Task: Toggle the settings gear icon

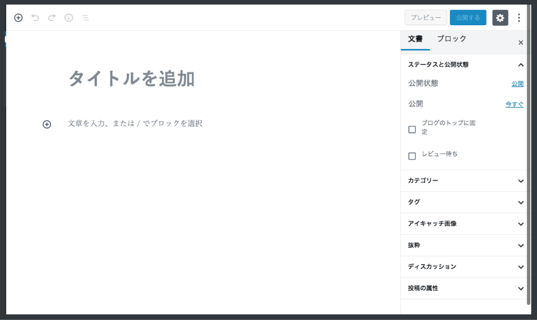Action: tap(500, 18)
